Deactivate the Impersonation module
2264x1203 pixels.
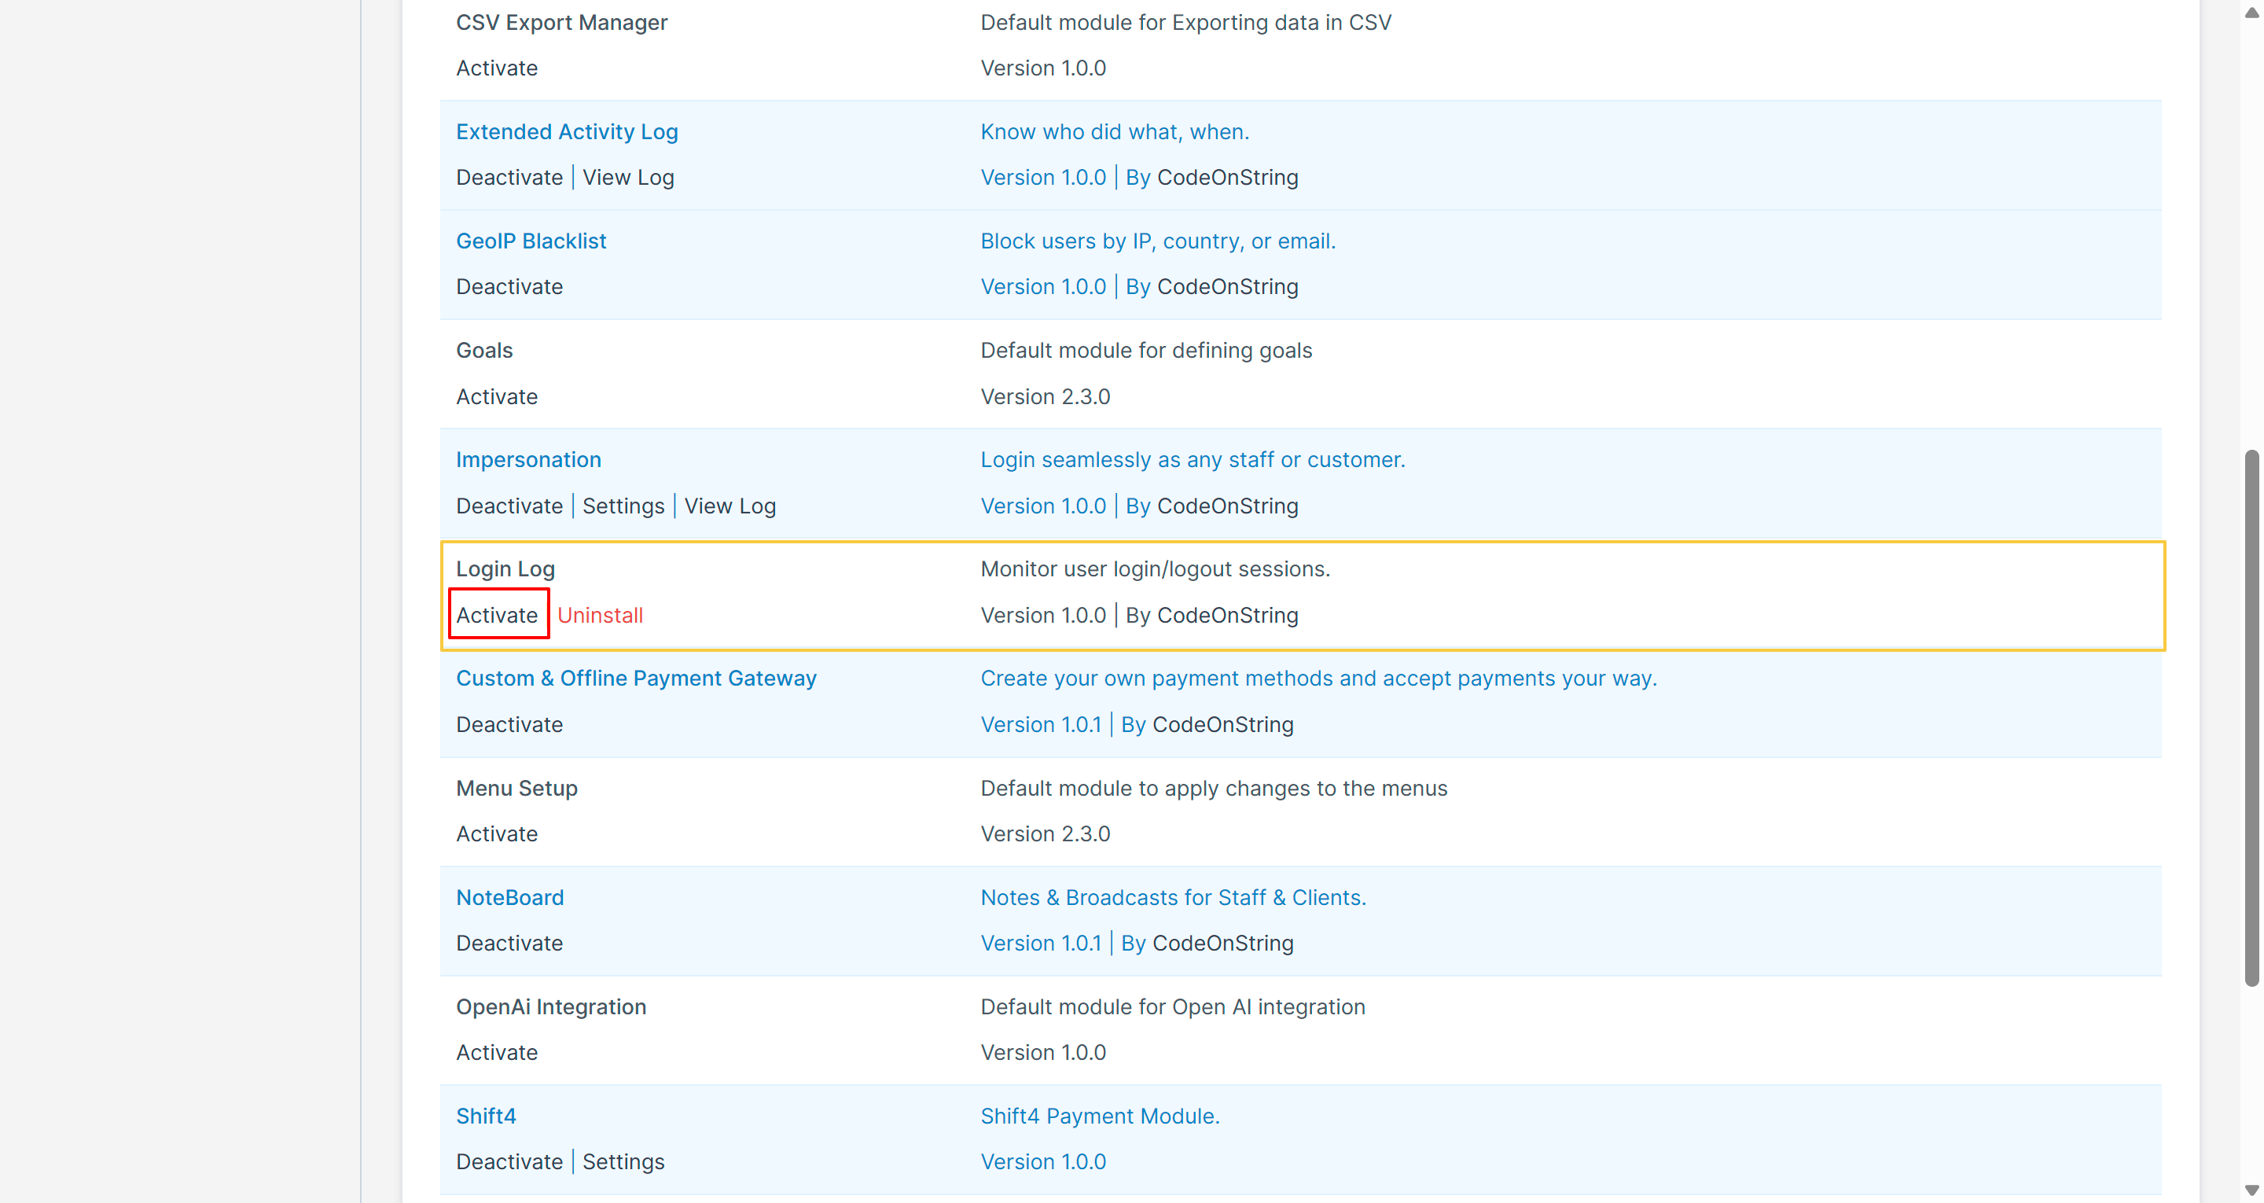pos(509,506)
